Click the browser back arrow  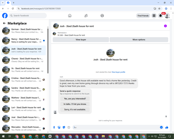[x=3, y=9]
